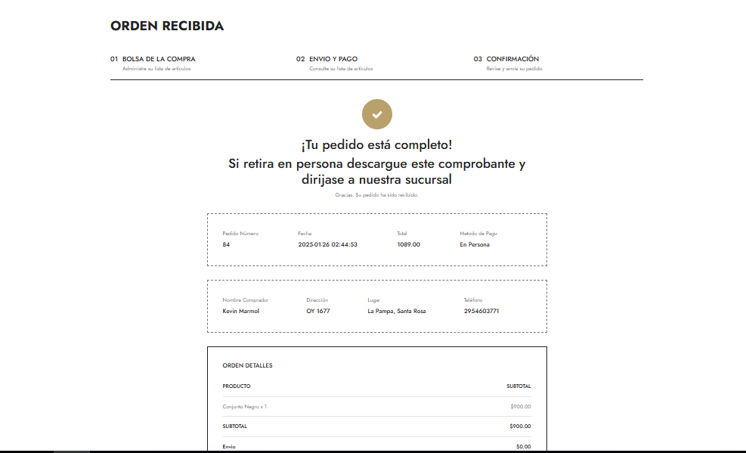
Task: Click 'Consulte su lista de articulos' subtitle
Action: 334,68
